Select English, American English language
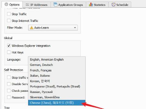This screenshot has width=146, height=109. (57, 60)
